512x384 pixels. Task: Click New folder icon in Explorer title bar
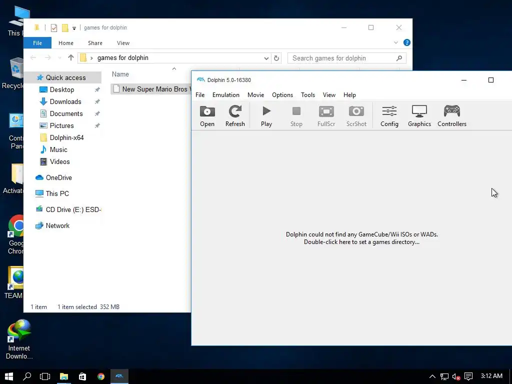tap(65, 28)
